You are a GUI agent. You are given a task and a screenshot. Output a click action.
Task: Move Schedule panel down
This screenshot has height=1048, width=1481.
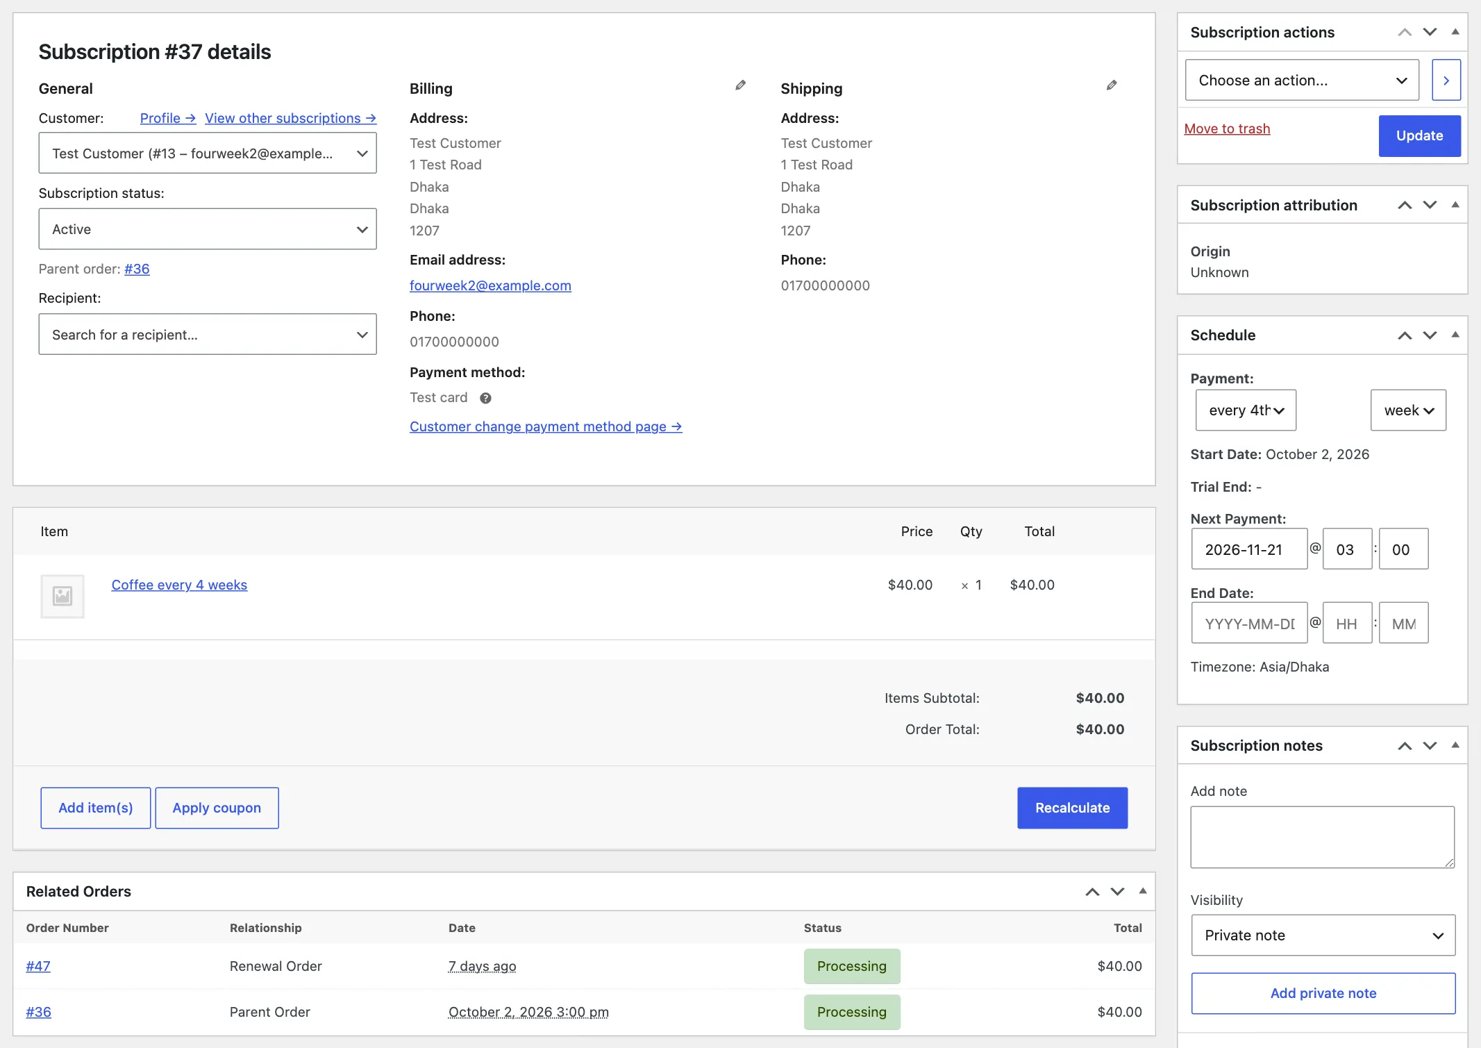coord(1430,335)
